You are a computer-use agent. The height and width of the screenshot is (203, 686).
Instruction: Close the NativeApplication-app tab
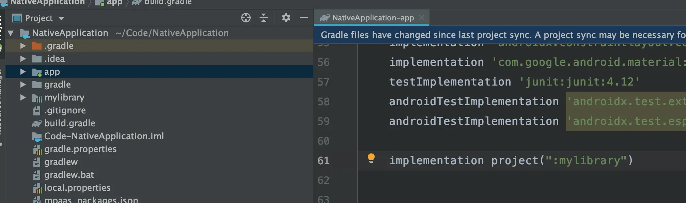[422, 18]
